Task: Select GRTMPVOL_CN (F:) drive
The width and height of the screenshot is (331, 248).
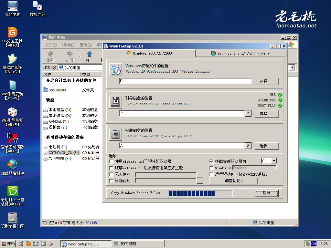Action: [61, 153]
